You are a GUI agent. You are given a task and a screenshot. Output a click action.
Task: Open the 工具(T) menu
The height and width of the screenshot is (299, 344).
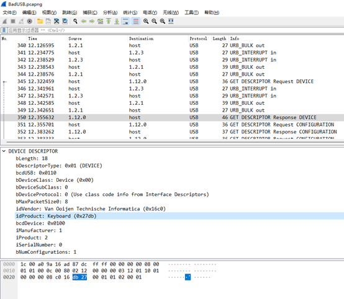191,12
